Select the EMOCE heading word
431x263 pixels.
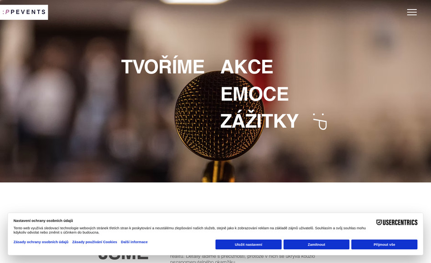point(254,94)
